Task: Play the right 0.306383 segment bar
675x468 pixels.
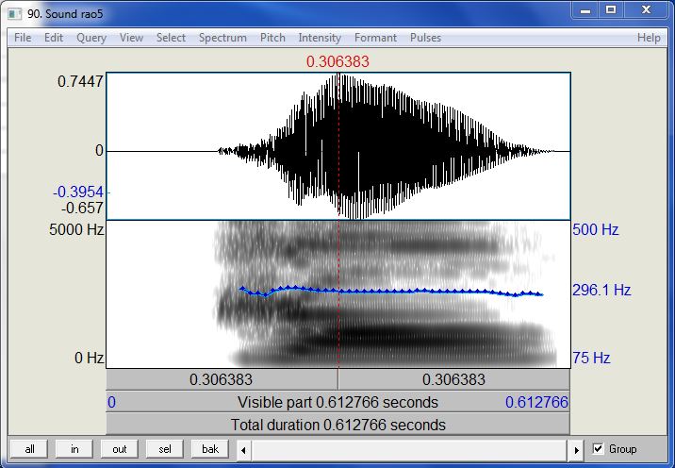Action: [454, 379]
